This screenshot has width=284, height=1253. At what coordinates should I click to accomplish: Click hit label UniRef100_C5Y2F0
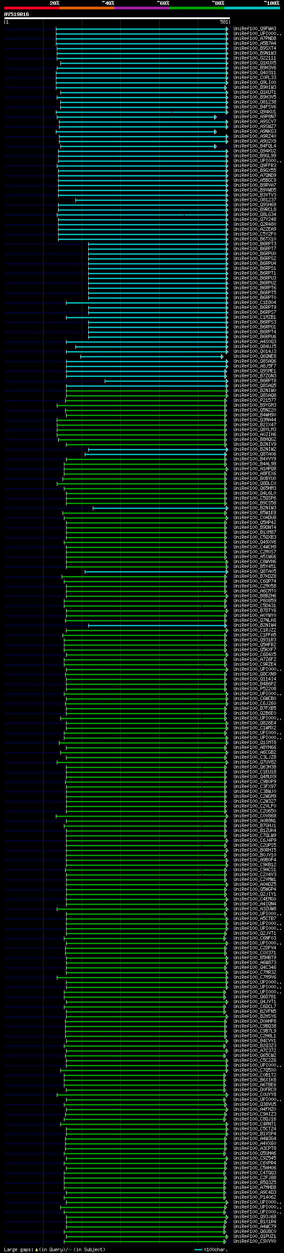point(255,234)
